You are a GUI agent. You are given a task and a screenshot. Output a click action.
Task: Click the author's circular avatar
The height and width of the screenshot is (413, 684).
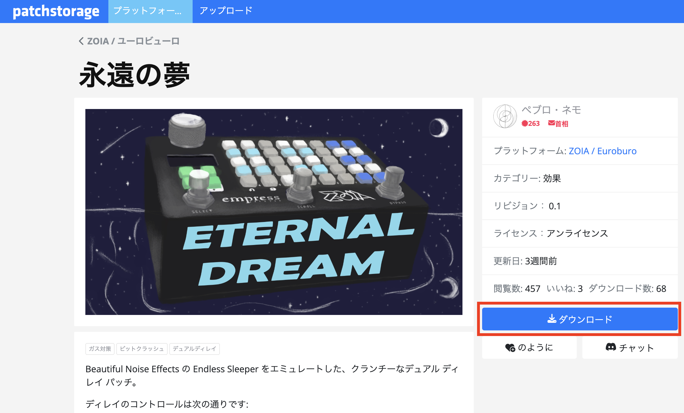(x=505, y=116)
